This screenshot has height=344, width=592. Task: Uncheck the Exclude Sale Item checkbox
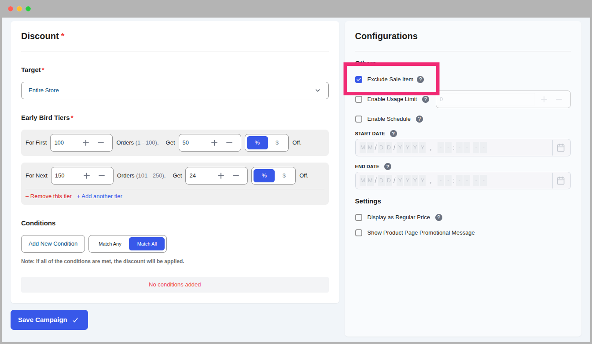359,80
